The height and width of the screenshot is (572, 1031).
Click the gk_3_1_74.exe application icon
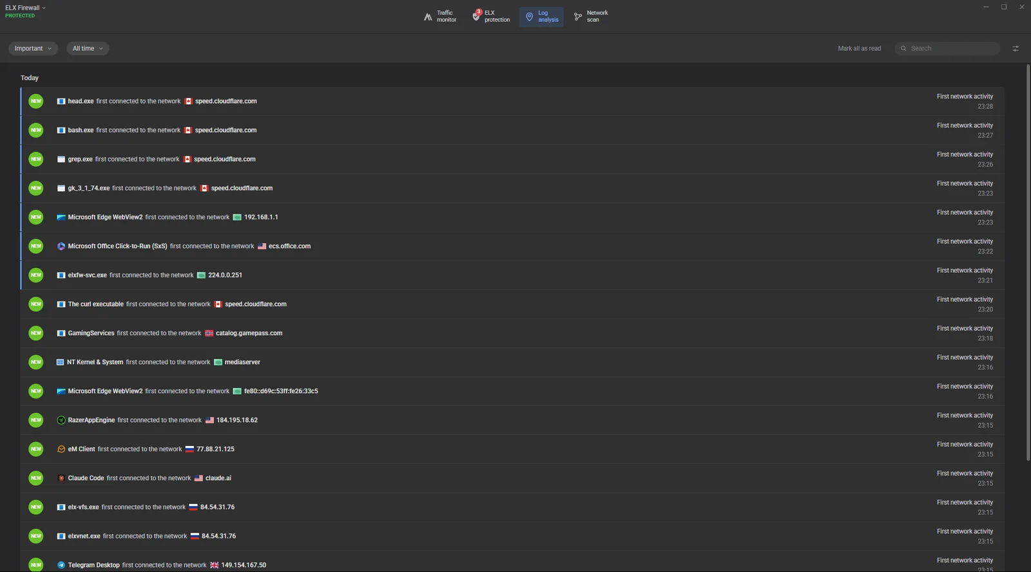pyautogui.click(x=61, y=188)
